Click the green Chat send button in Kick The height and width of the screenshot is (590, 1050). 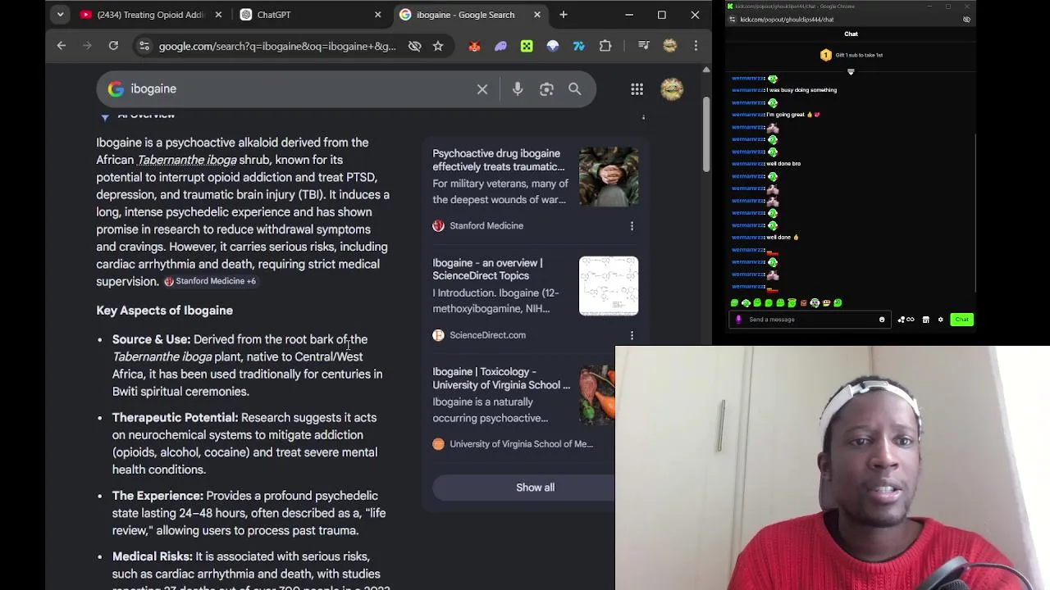(961, 320)
